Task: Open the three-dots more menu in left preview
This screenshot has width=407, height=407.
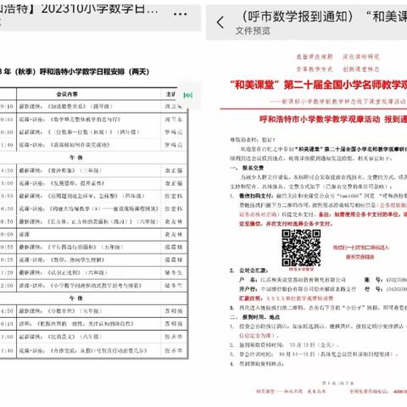Action: tap(180, 14)
